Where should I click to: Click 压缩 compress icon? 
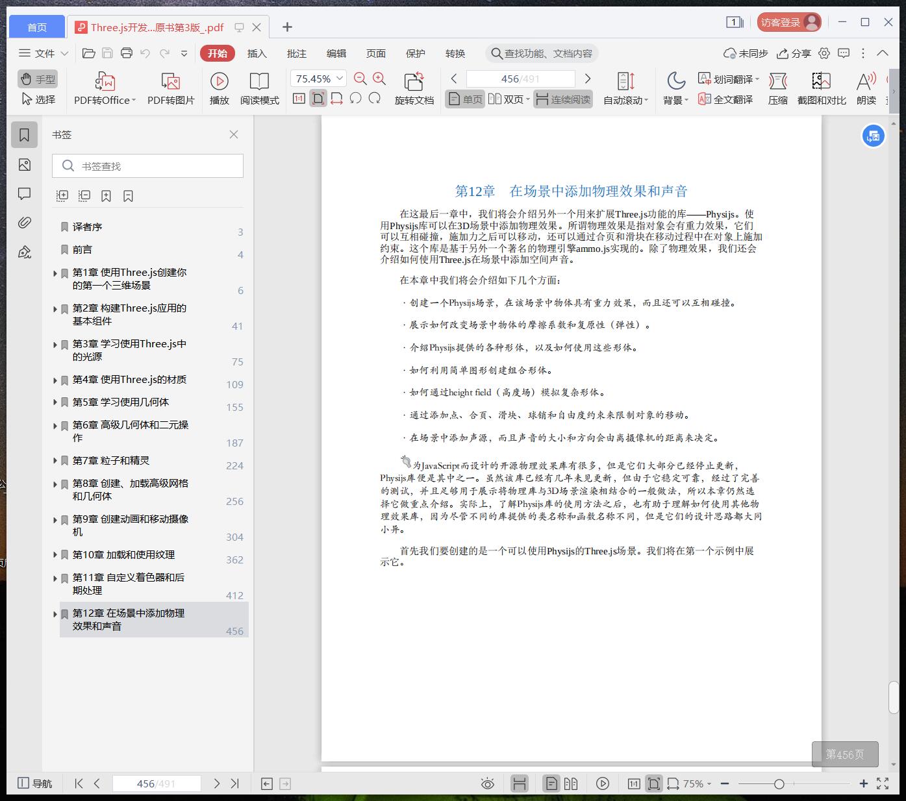[x=777, y=89]
